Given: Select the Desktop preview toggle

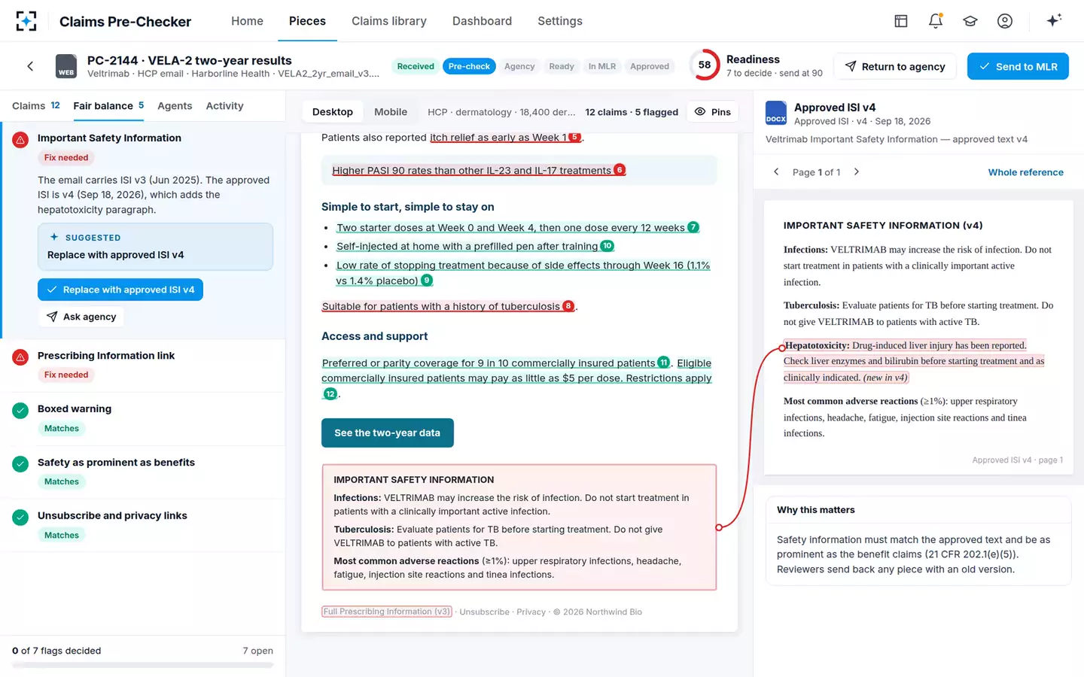Looking at the screenshot, I should [x=333, y=112].
